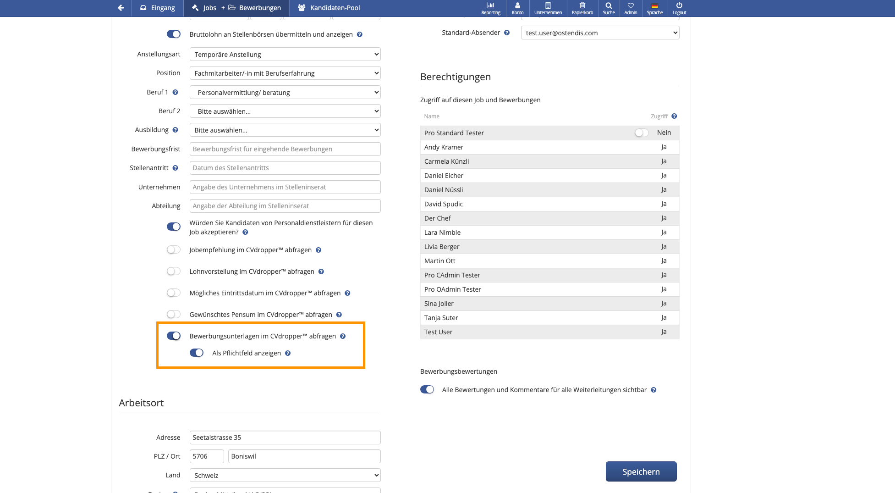Enable Mögliches Eintrittsdatum im CVdropper abfragen

pyautogui.click(x=174, y=293)
